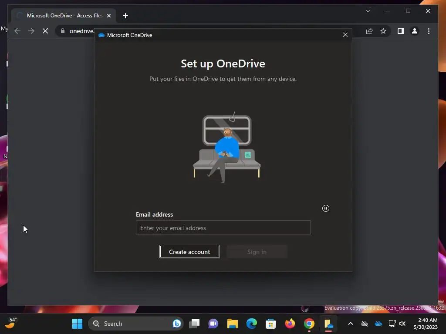Expand the Chrome tab search chevron
This screenshot has height=334, width=446.
tap(368, 11)
